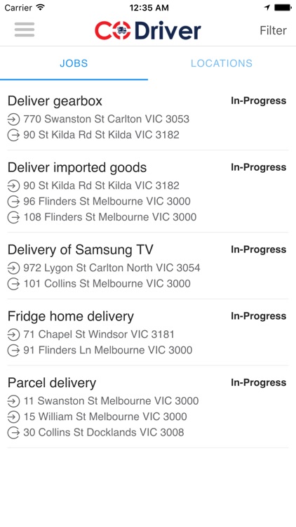Viewport: 296px width, 527px height.
Task: Open the Filter option
Action: pos(273,30)
